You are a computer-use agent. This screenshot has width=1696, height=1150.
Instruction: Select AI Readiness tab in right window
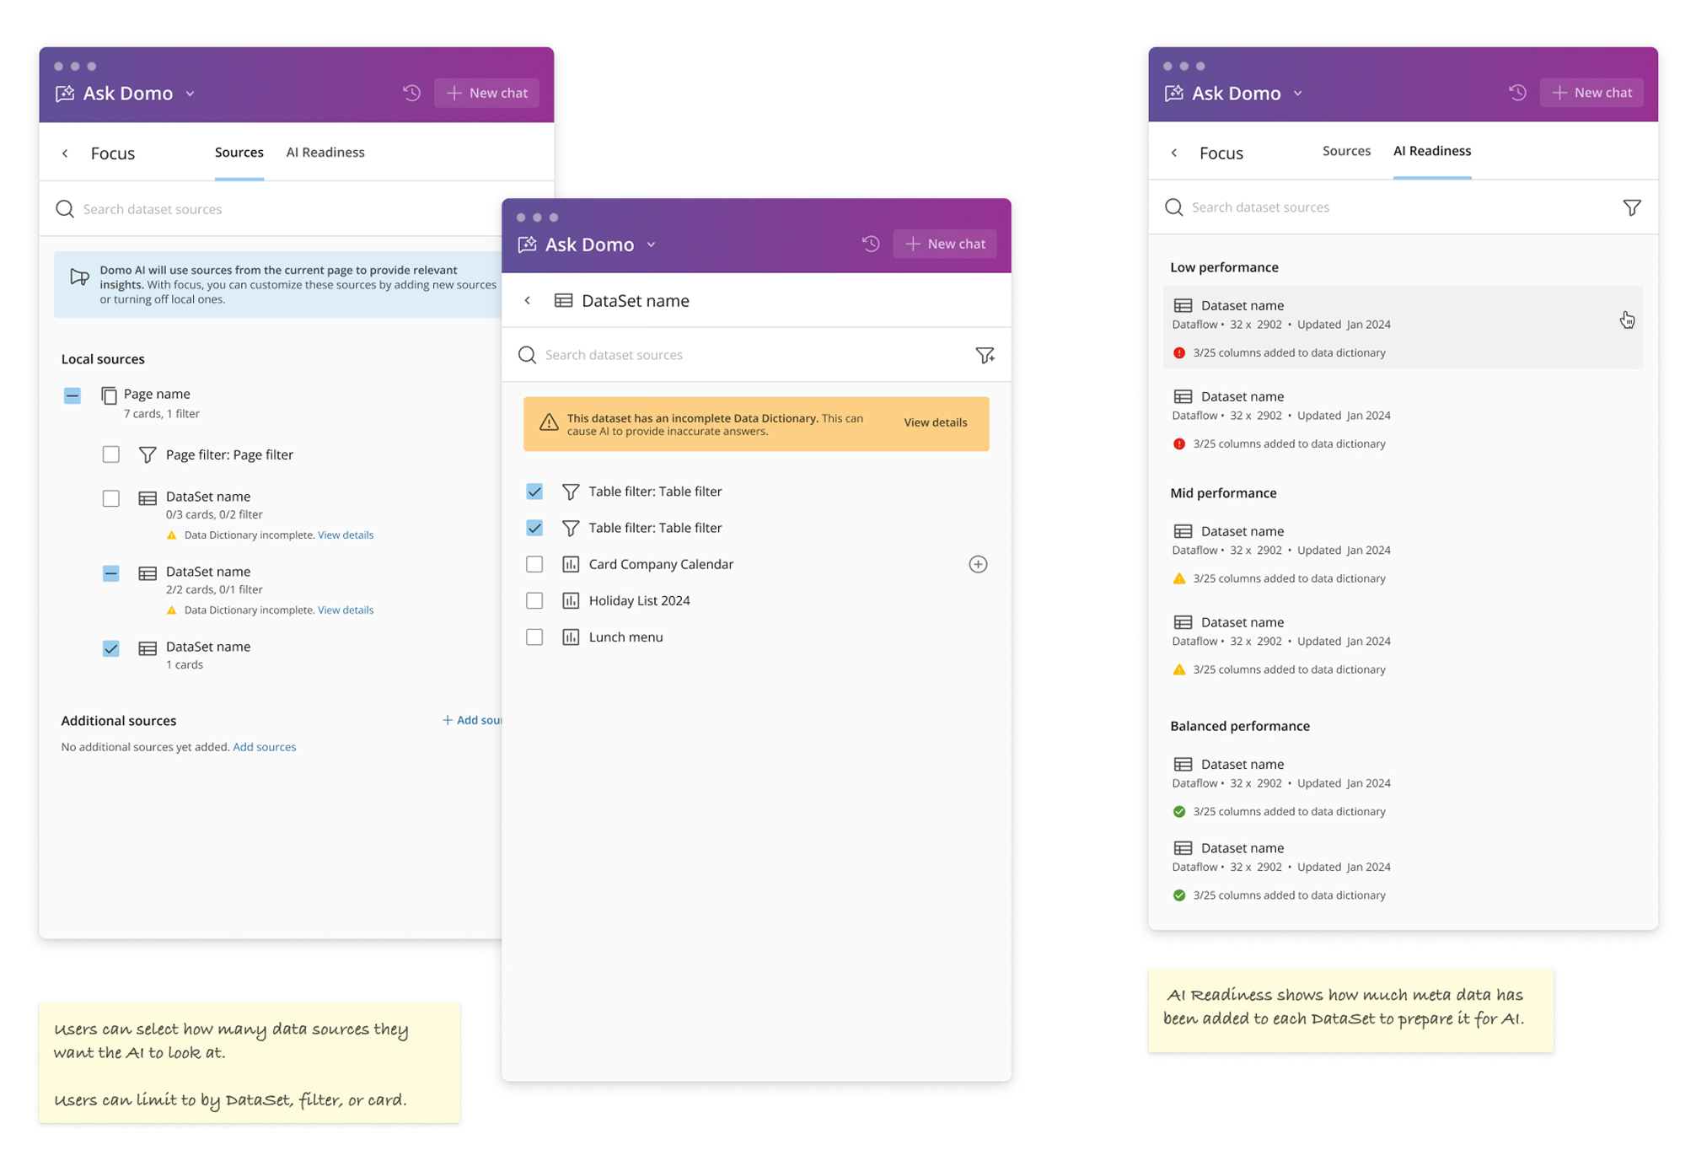point(1432,151)
